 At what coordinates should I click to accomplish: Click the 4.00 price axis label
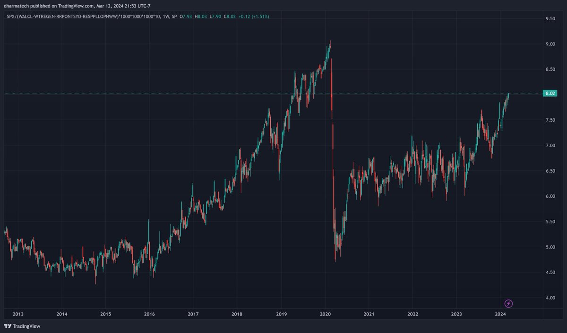click(x=550, y=298)
